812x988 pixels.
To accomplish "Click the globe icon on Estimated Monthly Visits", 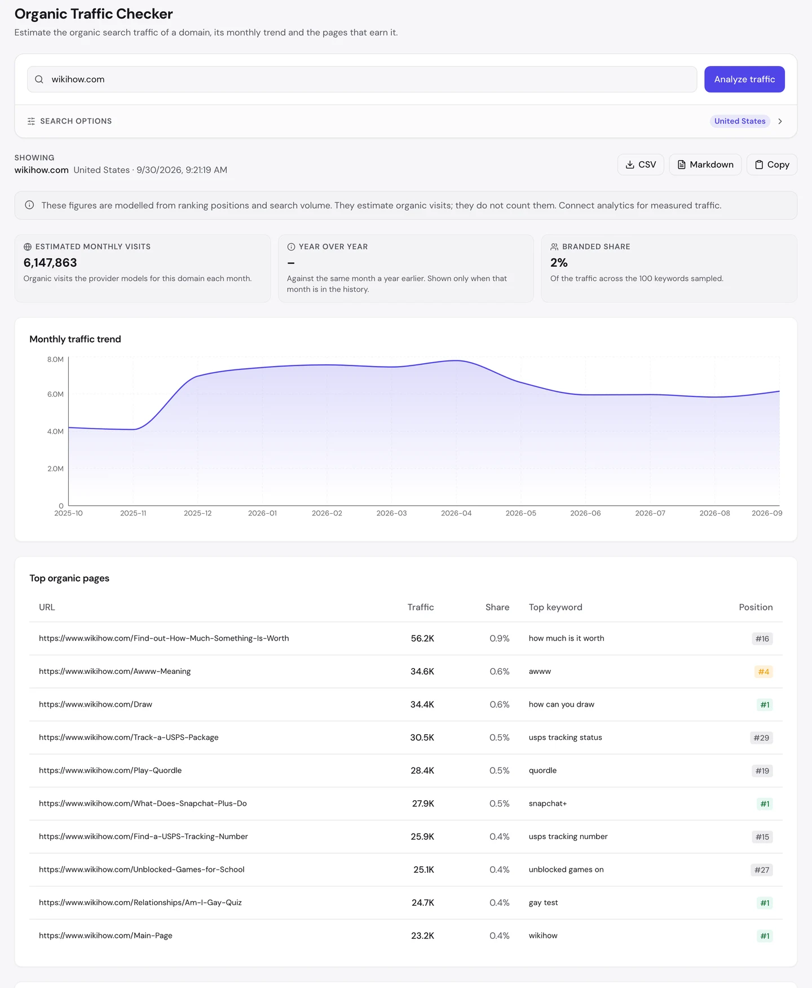I will (x=28, y=247).
